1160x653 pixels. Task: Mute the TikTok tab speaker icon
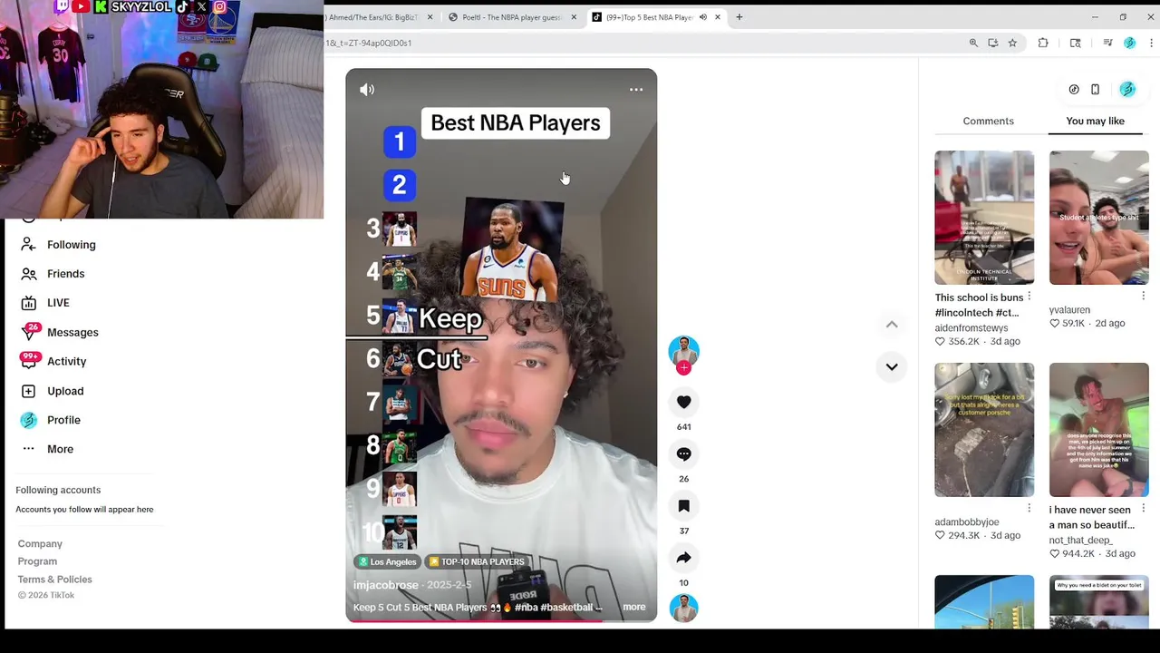(702, 17)
